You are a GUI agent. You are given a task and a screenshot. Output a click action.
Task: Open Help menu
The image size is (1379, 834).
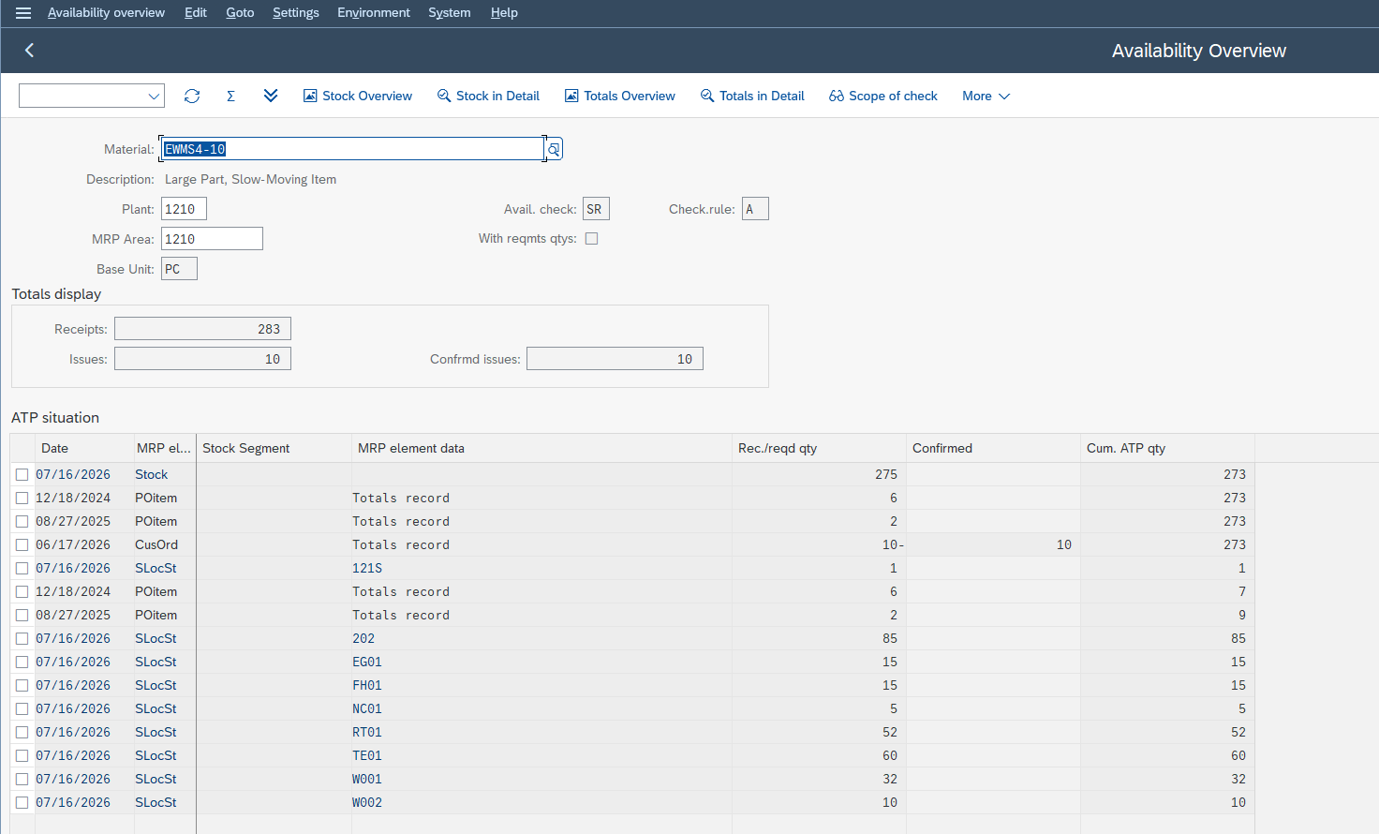[504, 12]
